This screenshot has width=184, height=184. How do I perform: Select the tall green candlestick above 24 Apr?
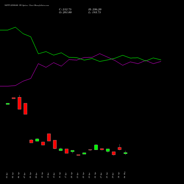96,147
